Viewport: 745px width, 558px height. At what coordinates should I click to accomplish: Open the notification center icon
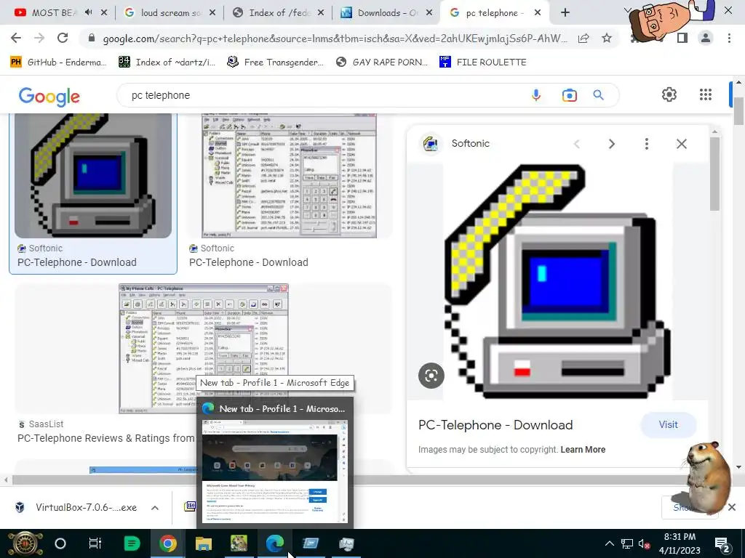tap(722, 545)
